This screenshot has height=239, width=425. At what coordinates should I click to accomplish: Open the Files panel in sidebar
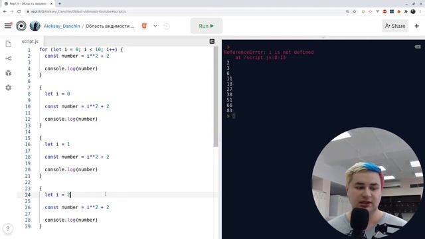[9, 44]
